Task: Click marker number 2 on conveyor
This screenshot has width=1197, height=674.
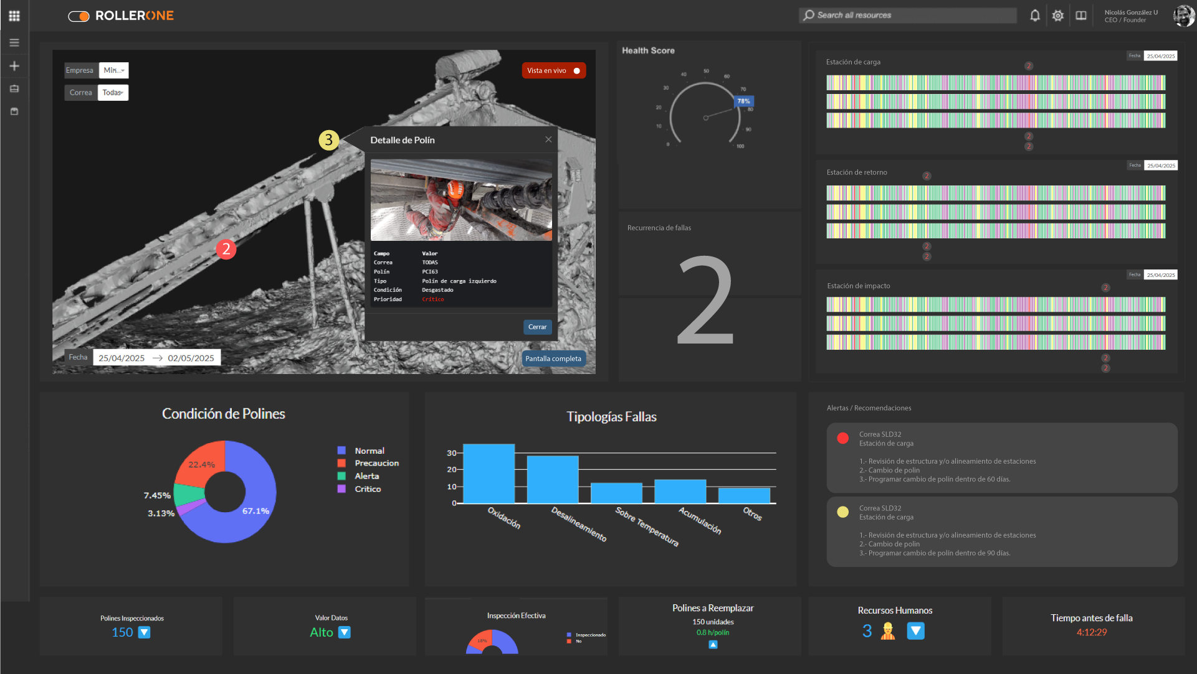Action: pyautogui.click(x=226, y=250)
